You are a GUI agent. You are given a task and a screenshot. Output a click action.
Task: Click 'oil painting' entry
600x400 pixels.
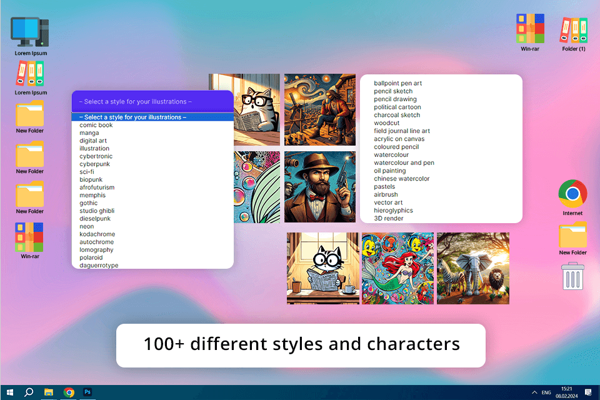tap(390, 171)
